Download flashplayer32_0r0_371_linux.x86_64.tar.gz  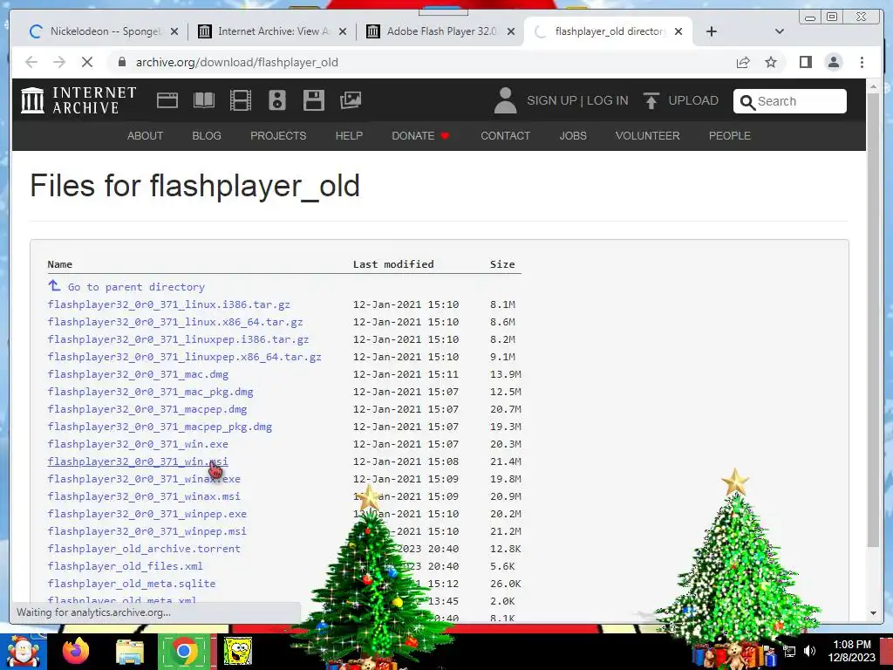(175, 322)
